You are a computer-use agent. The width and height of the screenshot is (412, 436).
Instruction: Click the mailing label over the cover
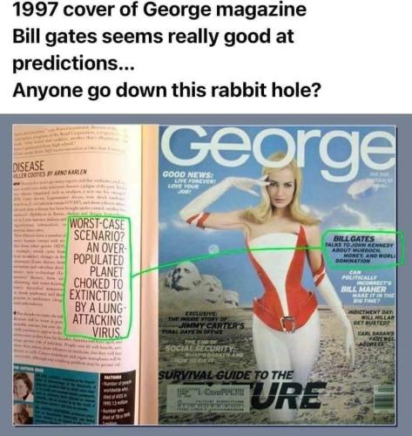coord(208,397)
